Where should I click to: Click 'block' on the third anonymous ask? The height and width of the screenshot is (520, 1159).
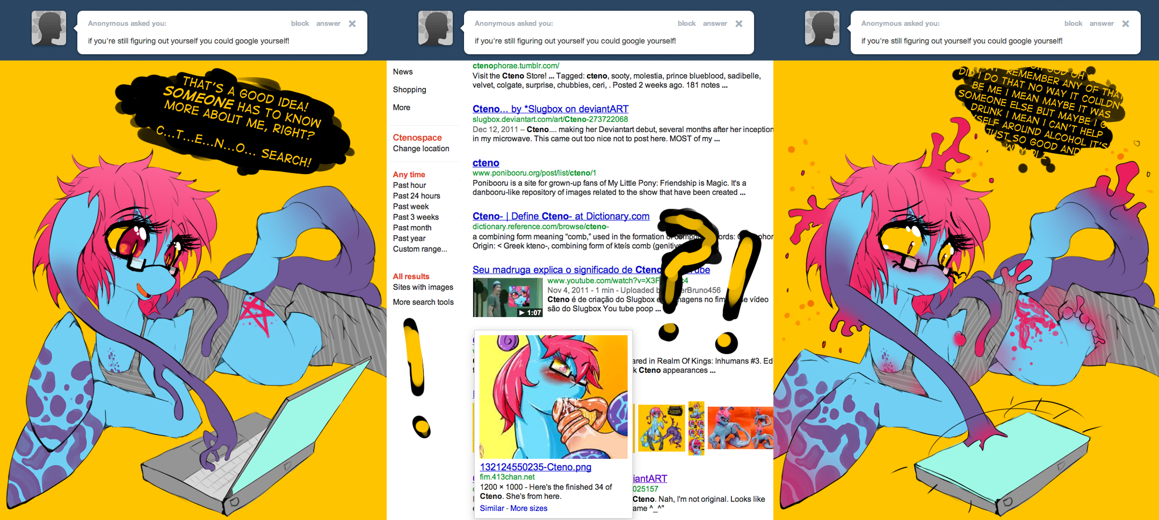(x=1073, y=24)
